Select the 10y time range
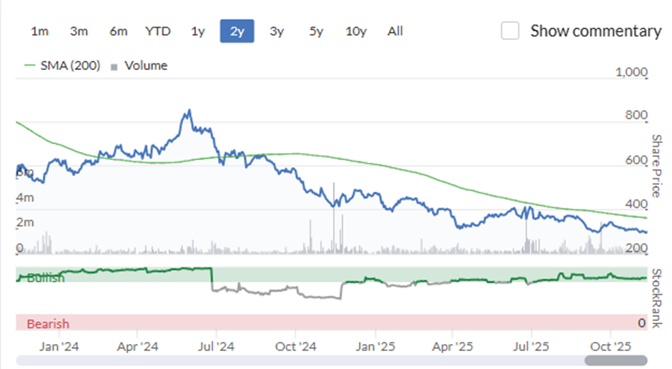 [356, 31]
